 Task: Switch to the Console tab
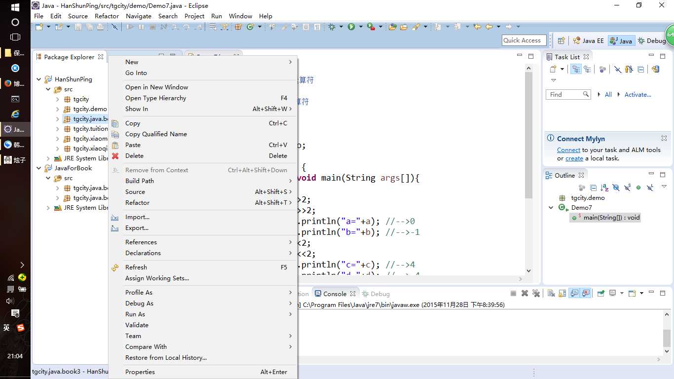coord(335,294)
